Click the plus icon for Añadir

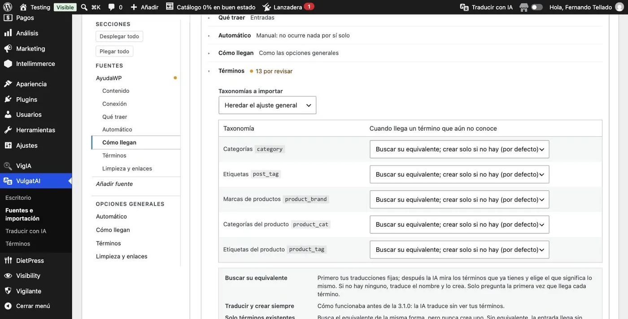coord(134,7)
